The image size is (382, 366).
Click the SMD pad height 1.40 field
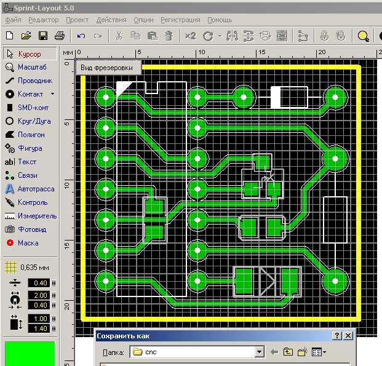[39, 328]
